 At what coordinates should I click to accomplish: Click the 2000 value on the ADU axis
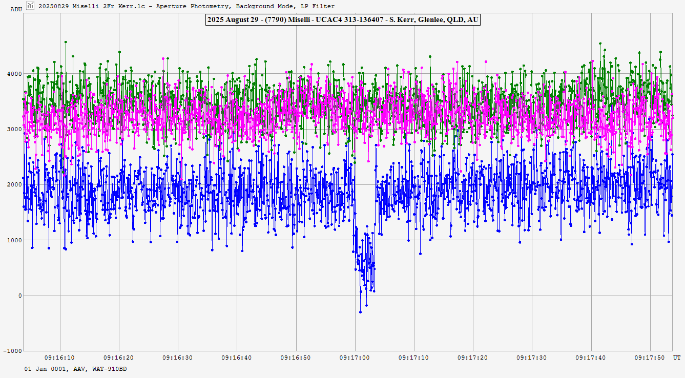pos(14,184)
